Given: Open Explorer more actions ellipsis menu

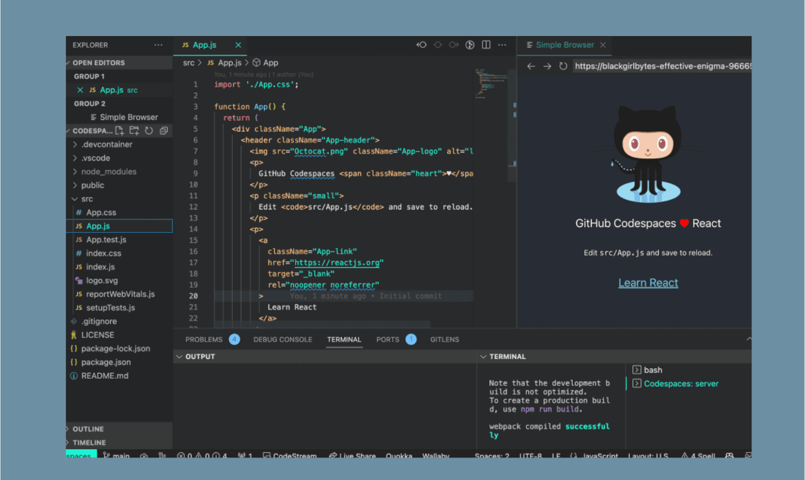Looking at the screenshot, I should click(158, 45).
